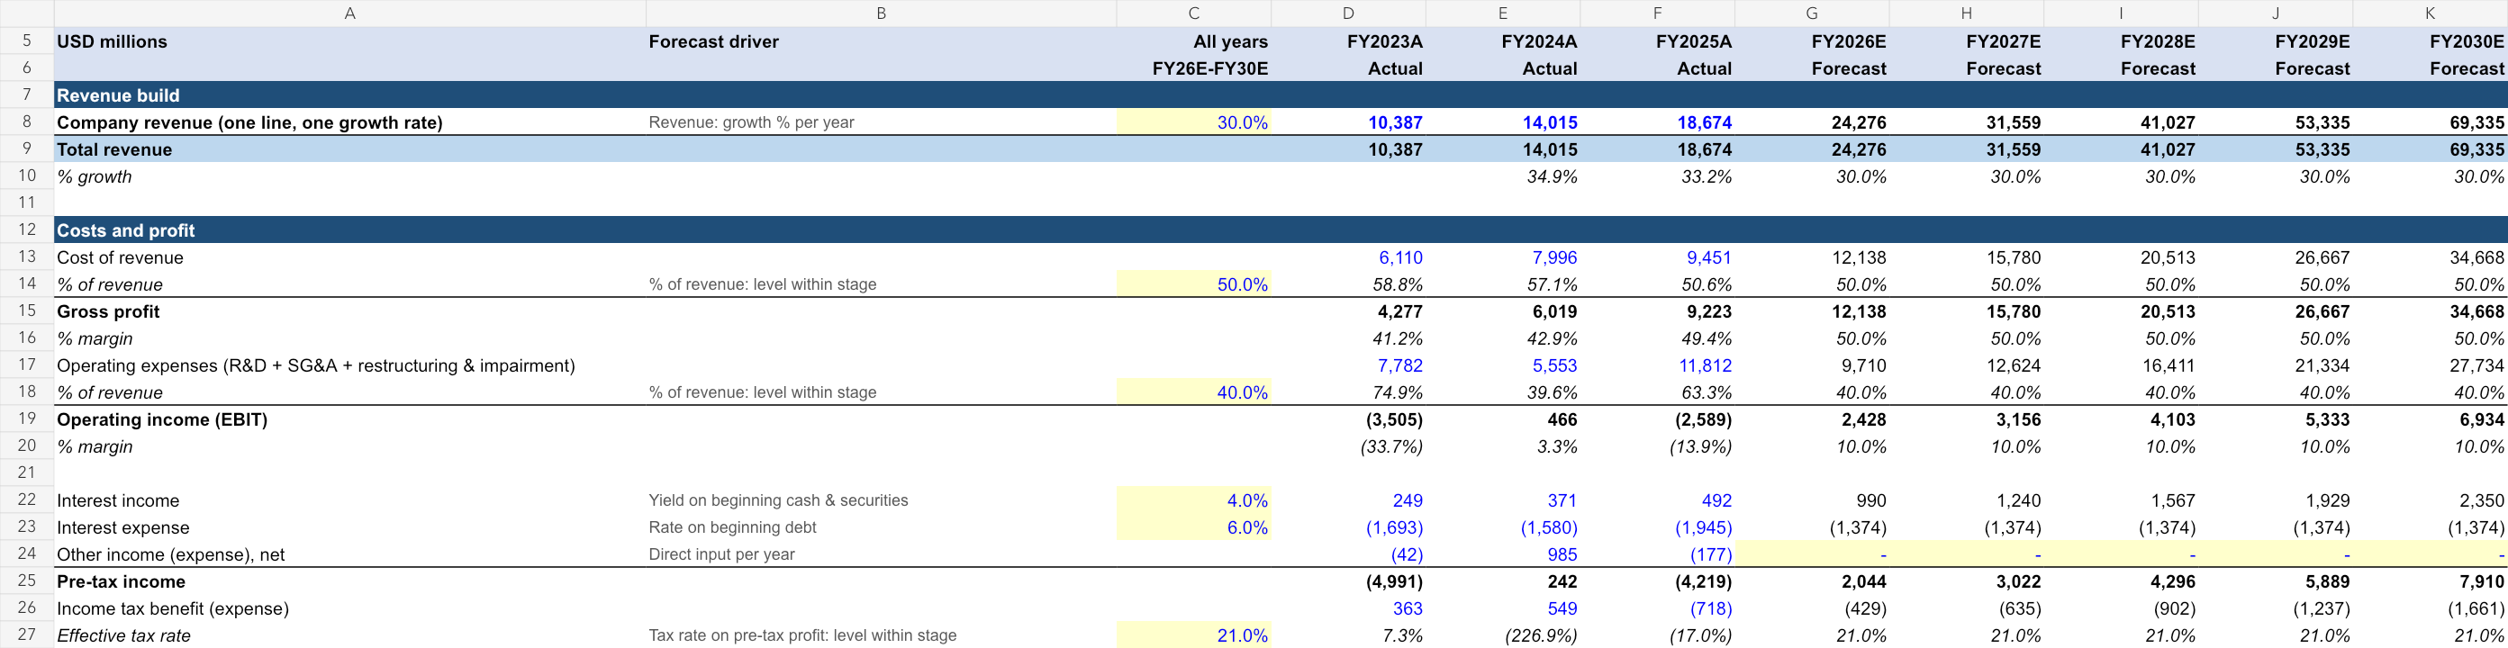Viewport: 2508px width, 648px height.
Task: Click FY2024A other income value 985
Action: [x=1503, y=554]
